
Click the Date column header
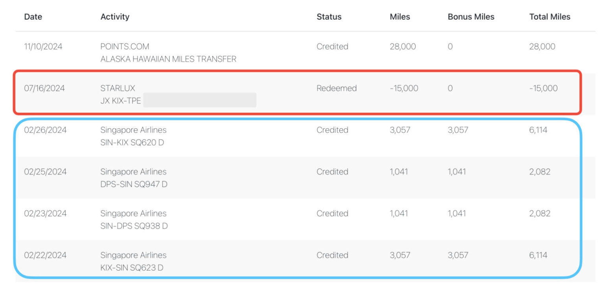point(33,17)
